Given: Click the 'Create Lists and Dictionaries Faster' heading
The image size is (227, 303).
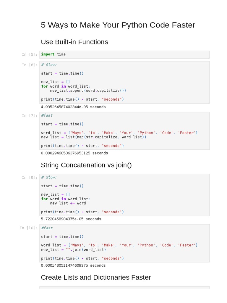Looking at the screenshot, I should point(96,278).
